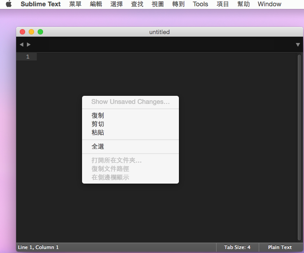Open the 菜單 menu
Image resolution: width=304 pixels, height=253 pixels.
pos(75,4)
